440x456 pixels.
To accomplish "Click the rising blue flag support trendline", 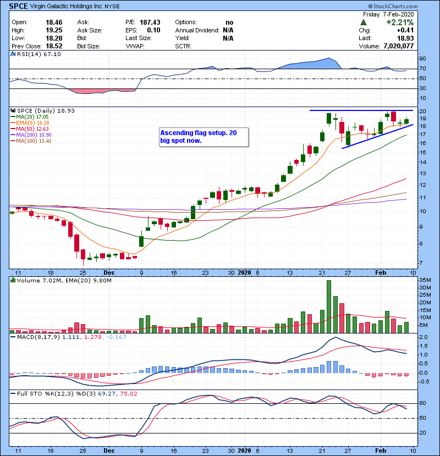I will 377,137.
